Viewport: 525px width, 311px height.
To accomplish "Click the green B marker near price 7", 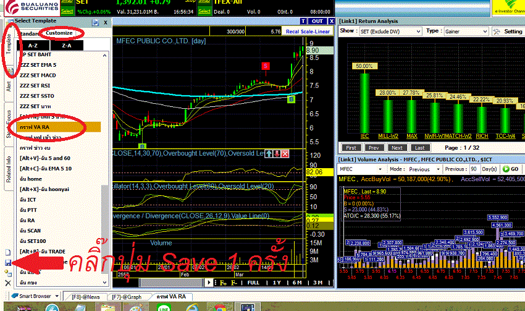I will click(292, 99).
